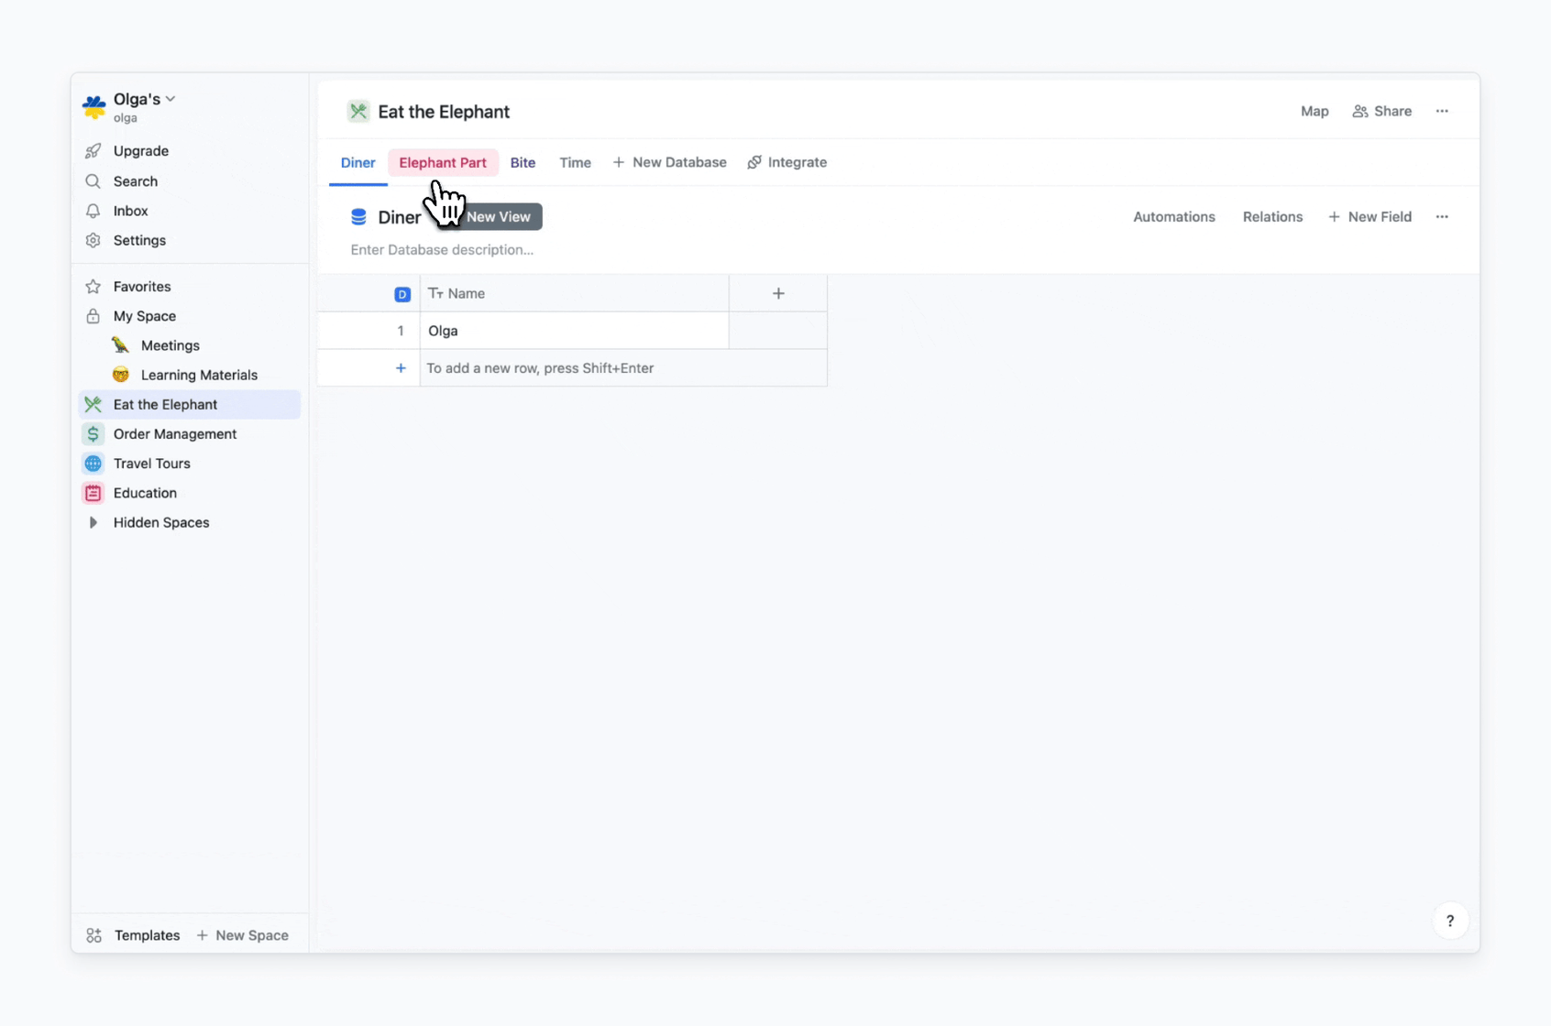
Task: Click the Eat the Elephant cutlery icon
Action: click(93, 404)
